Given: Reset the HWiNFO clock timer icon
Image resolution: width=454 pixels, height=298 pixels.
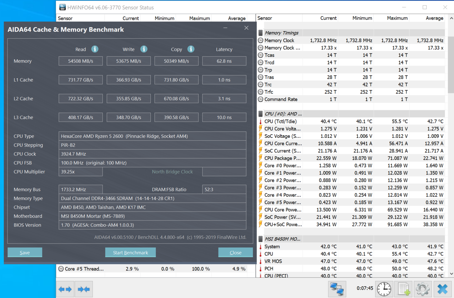Looking at the screenshot, I should point(384,289).
